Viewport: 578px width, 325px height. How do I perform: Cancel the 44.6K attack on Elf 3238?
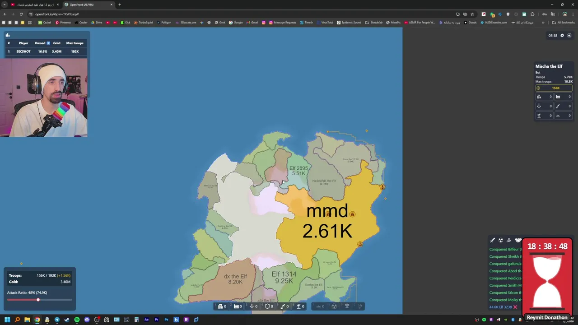point(515,307)
